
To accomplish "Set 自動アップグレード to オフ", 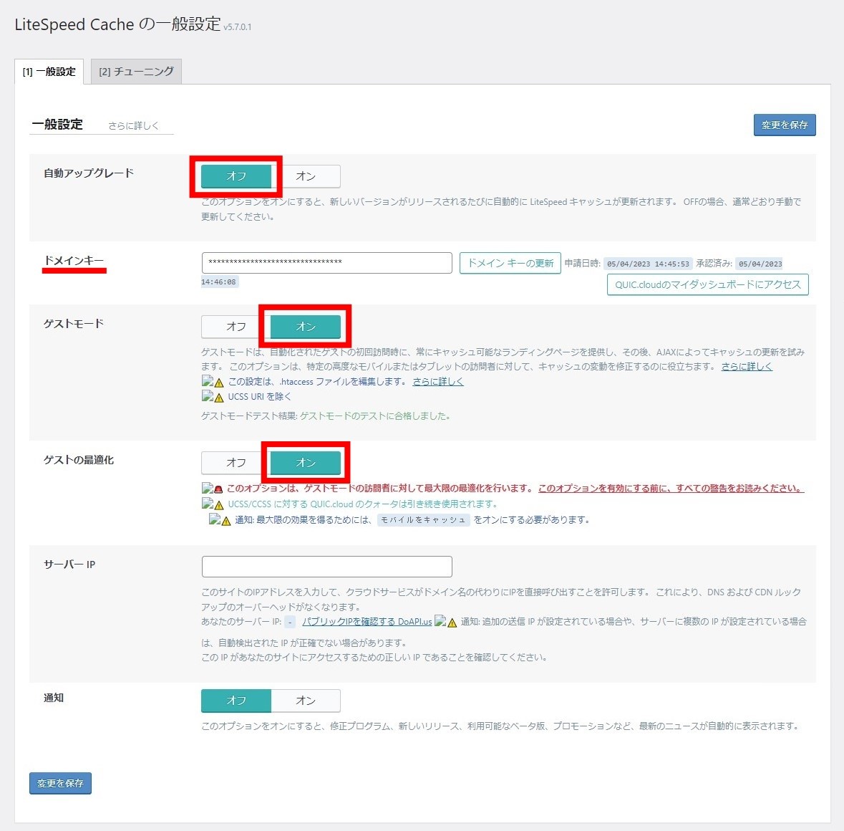I will click(236, 176).
